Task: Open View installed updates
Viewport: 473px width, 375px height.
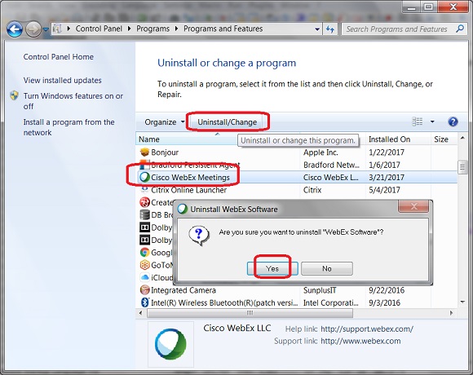Action: [63, 80]
